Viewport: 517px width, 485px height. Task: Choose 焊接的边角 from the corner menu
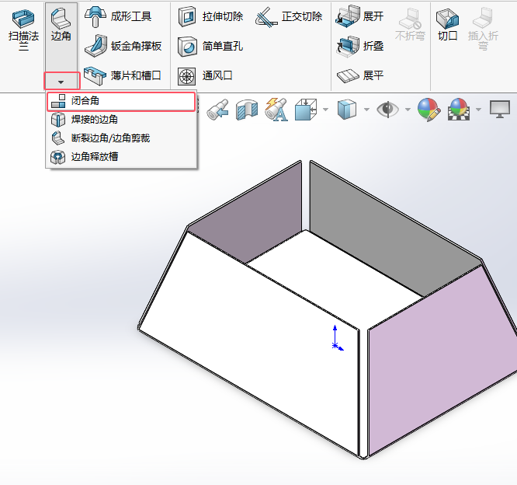click(x=121, y=120)
